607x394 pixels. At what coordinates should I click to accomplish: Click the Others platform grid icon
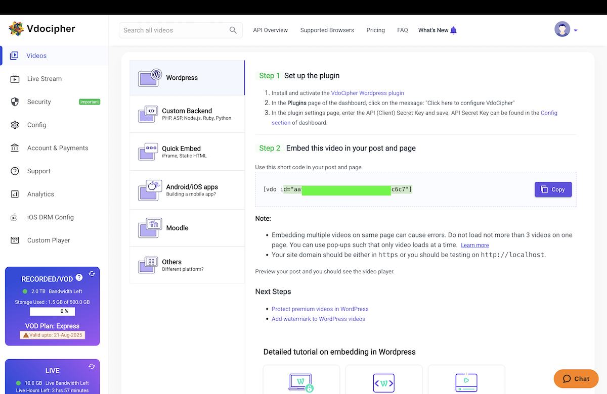(x=148, y=265)
